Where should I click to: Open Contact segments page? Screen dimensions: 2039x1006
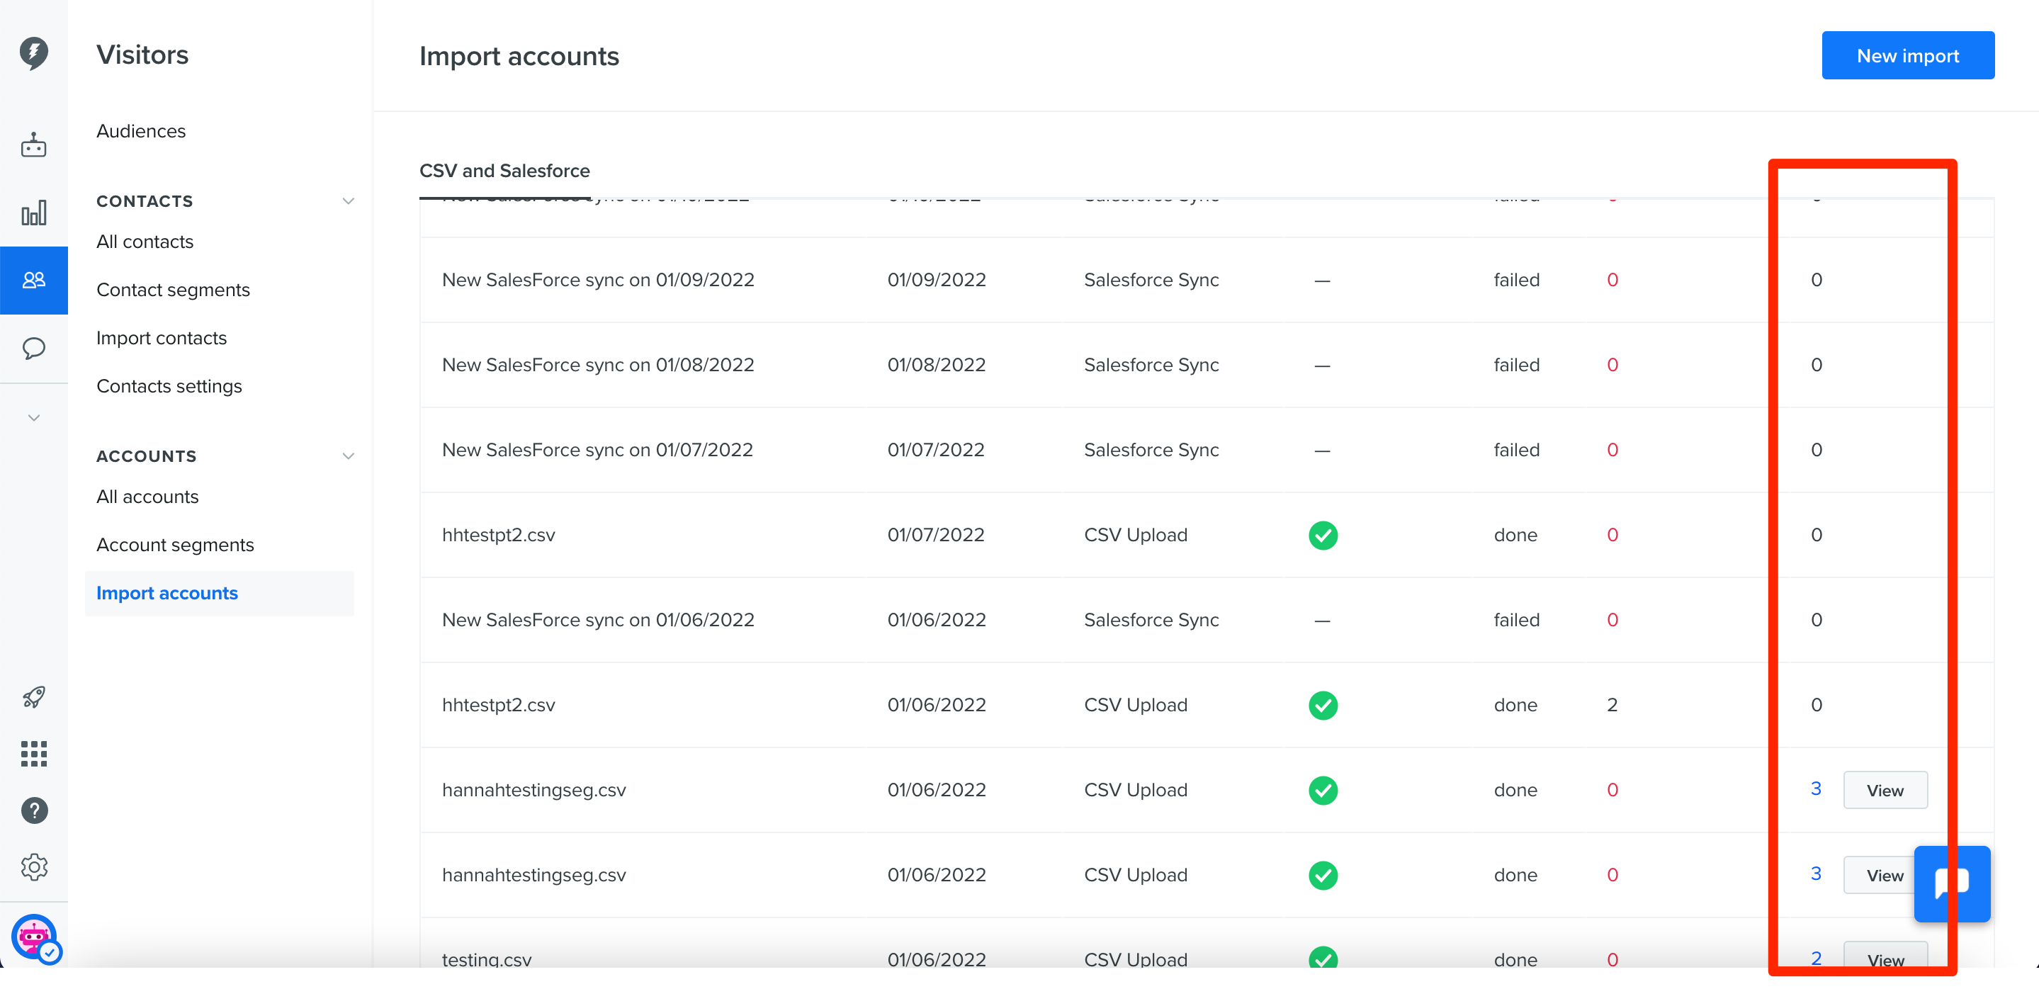pos(174,290)
